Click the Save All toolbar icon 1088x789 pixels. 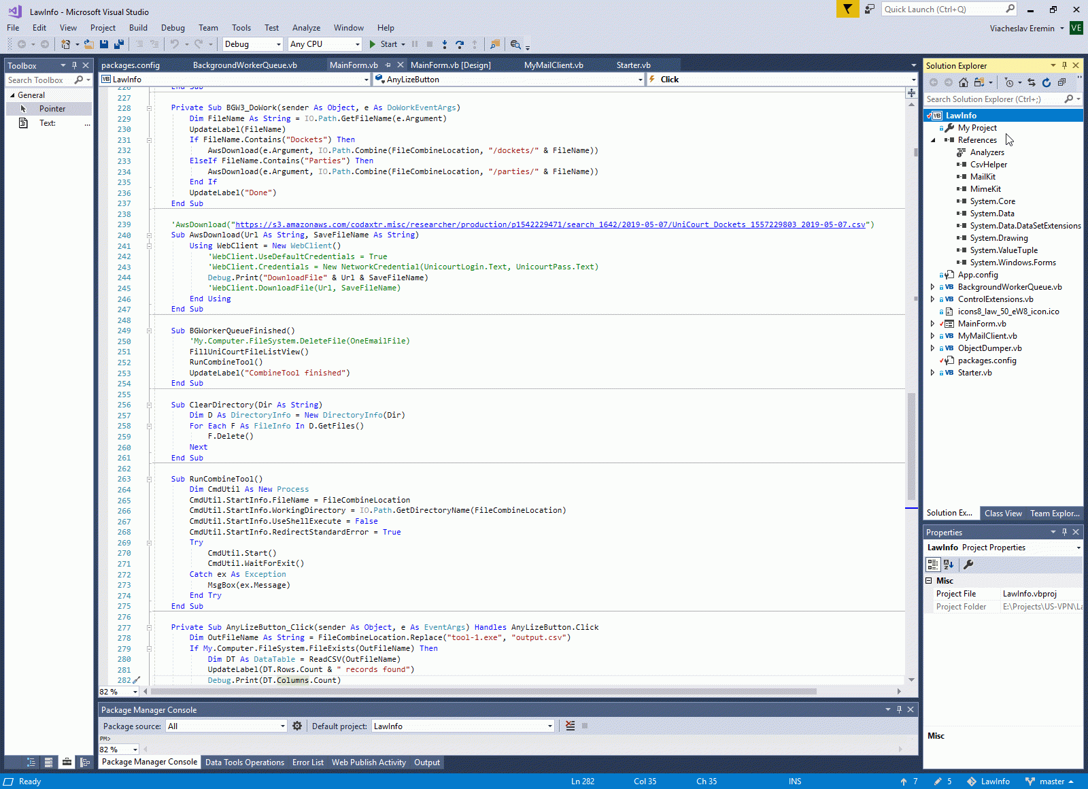tap(118, 44)
